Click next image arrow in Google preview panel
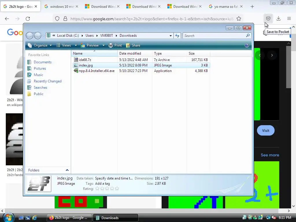This screenshot has width=296, height=222. tap(272, 55)
